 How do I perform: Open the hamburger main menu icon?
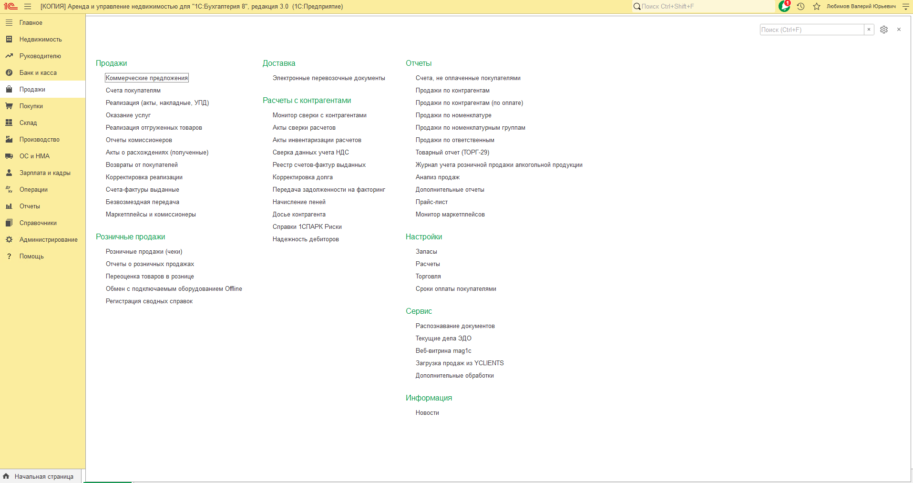(x=28, y=6)
